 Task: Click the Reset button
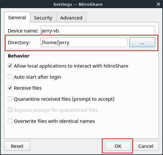click(x=17, y=146)
